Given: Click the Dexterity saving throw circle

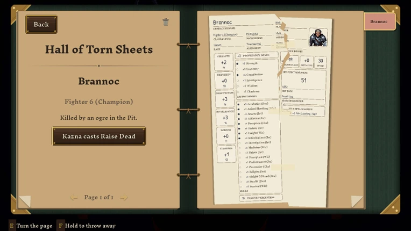Looking at the screenshot, I should click(237, 69).
